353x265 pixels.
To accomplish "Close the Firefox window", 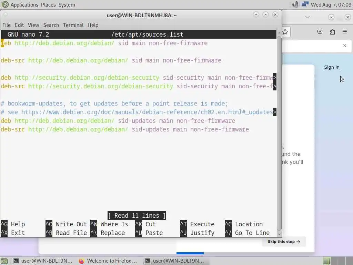I will tap(347, 17).
